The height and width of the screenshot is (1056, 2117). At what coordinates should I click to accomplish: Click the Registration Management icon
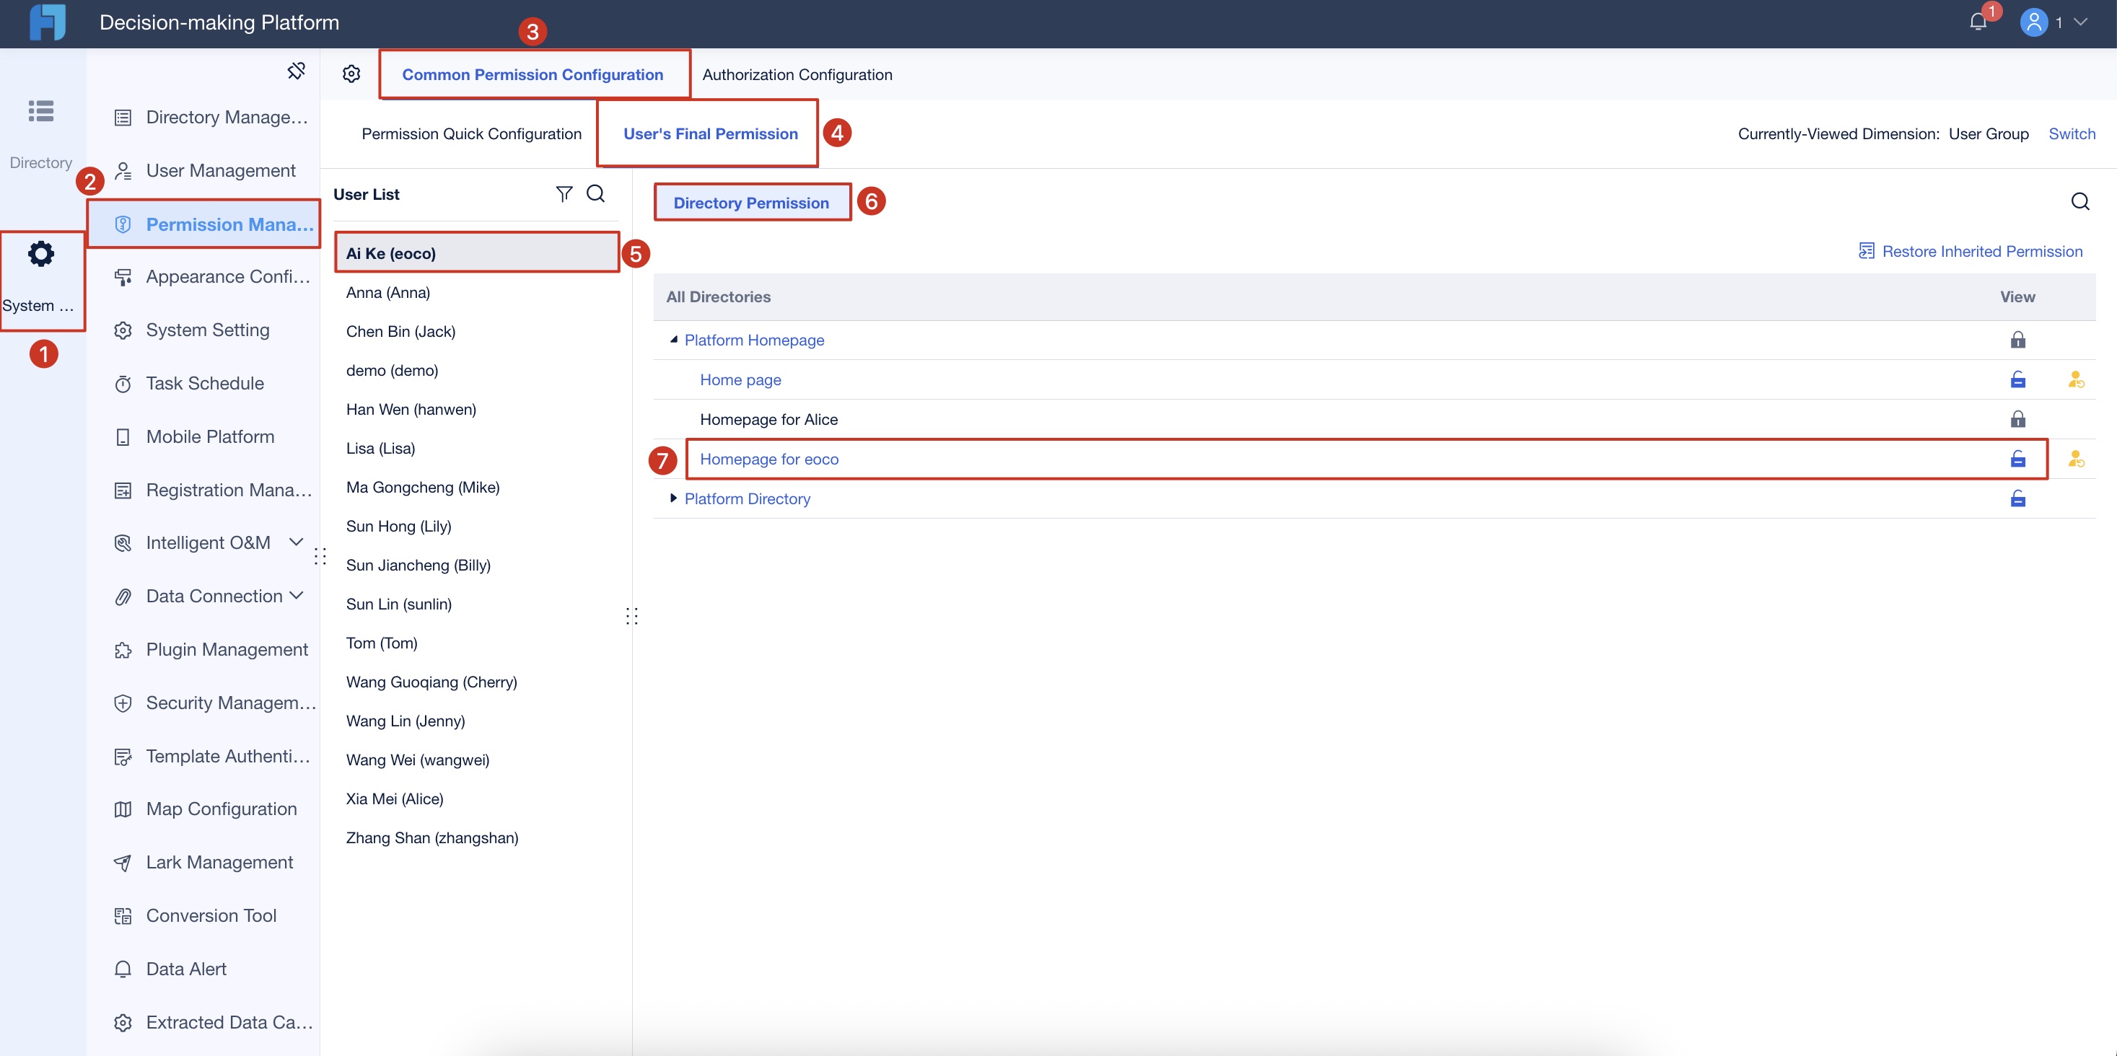coord(123,490)
